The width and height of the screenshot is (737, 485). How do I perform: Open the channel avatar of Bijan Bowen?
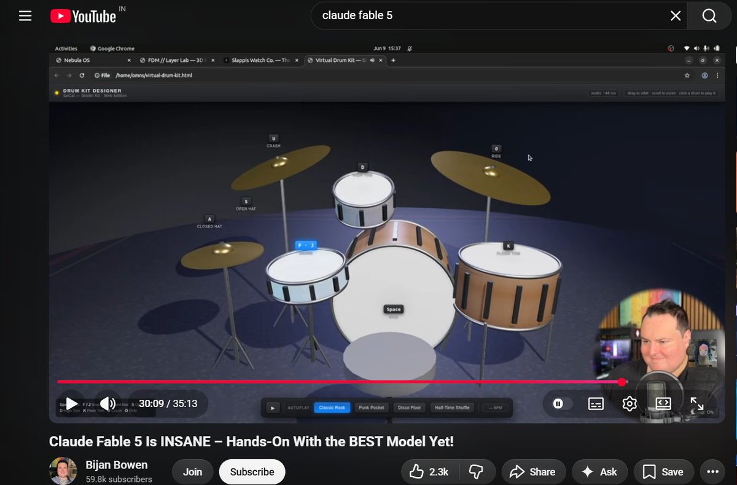[63, 471]
